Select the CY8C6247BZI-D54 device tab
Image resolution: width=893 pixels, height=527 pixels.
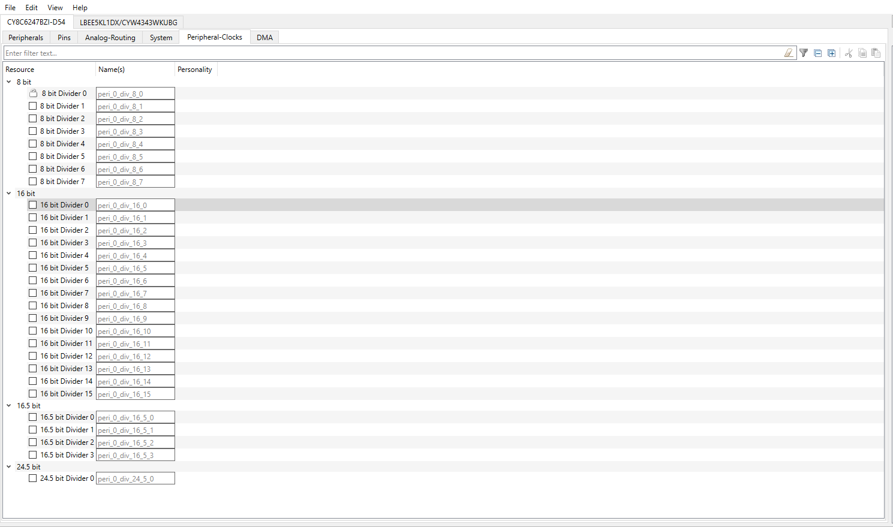click(x=37, y=22)
